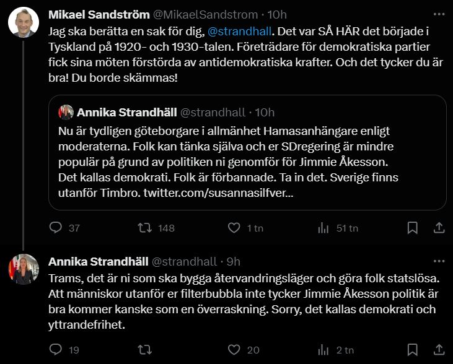Open Annika Strandhäll's avatar on reply
The image size is (453, 364).
[x=24, y=269]
